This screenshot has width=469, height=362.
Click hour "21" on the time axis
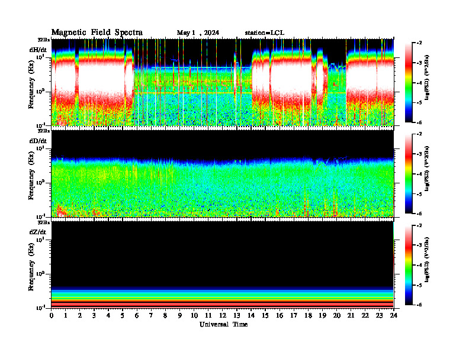pyautogui.click(x=351, y=315)
